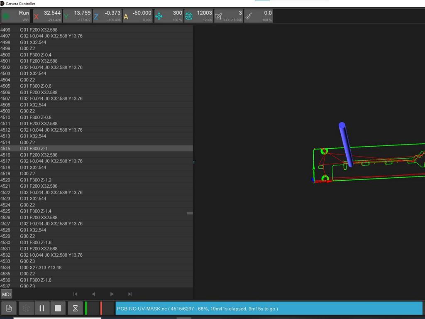
Task: Click the hourglass timer icon
Action: click(75, 308)
